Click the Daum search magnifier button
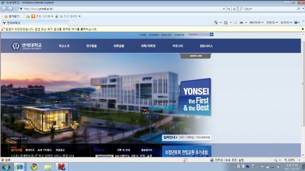 click(x=299, y=9)
